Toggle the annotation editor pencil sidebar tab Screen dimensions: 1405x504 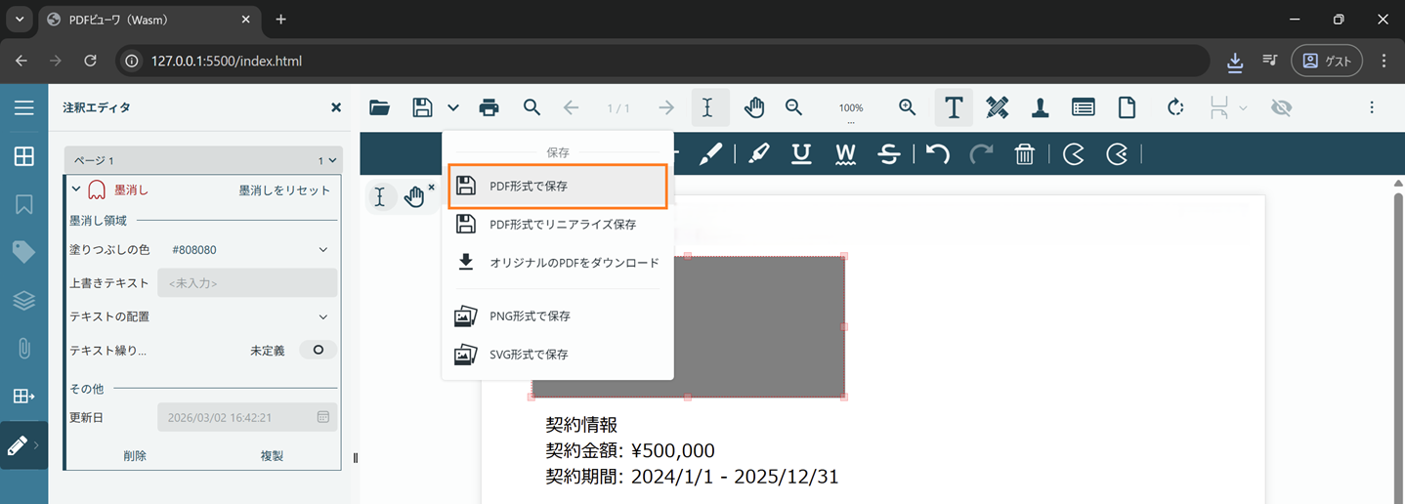[23, 445]
